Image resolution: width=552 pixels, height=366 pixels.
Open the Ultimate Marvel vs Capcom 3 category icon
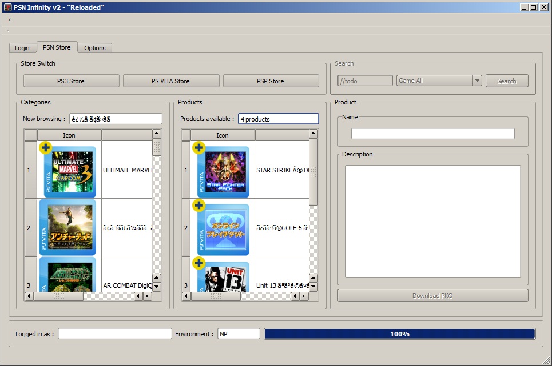70,172
